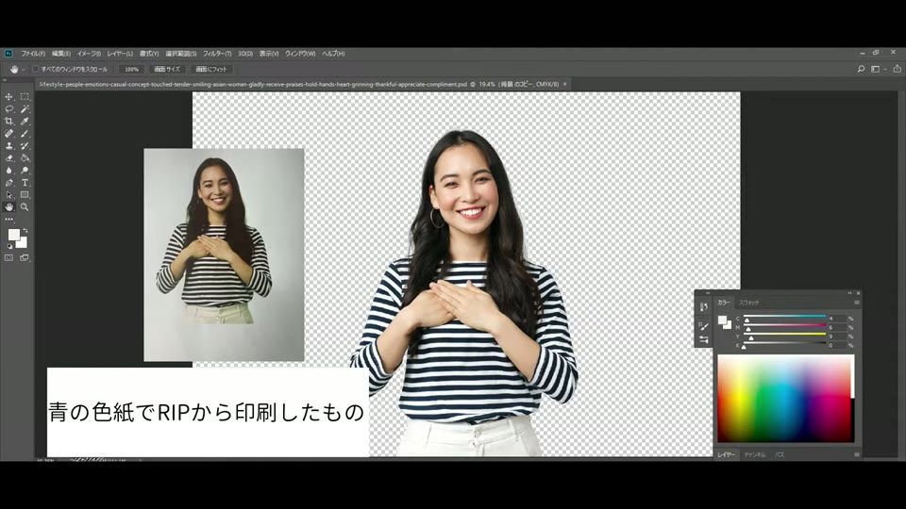The height and width of the screenshot is (509, 906).
Task: Open the レイヤー(L) menu
Action: tap(120, 53)
